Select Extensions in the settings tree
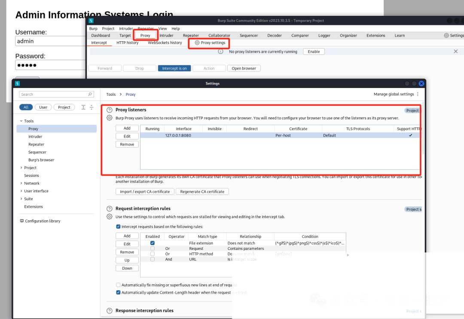This screenshot has height=319, width=464. pyautogui.click(x=34, y=207)
